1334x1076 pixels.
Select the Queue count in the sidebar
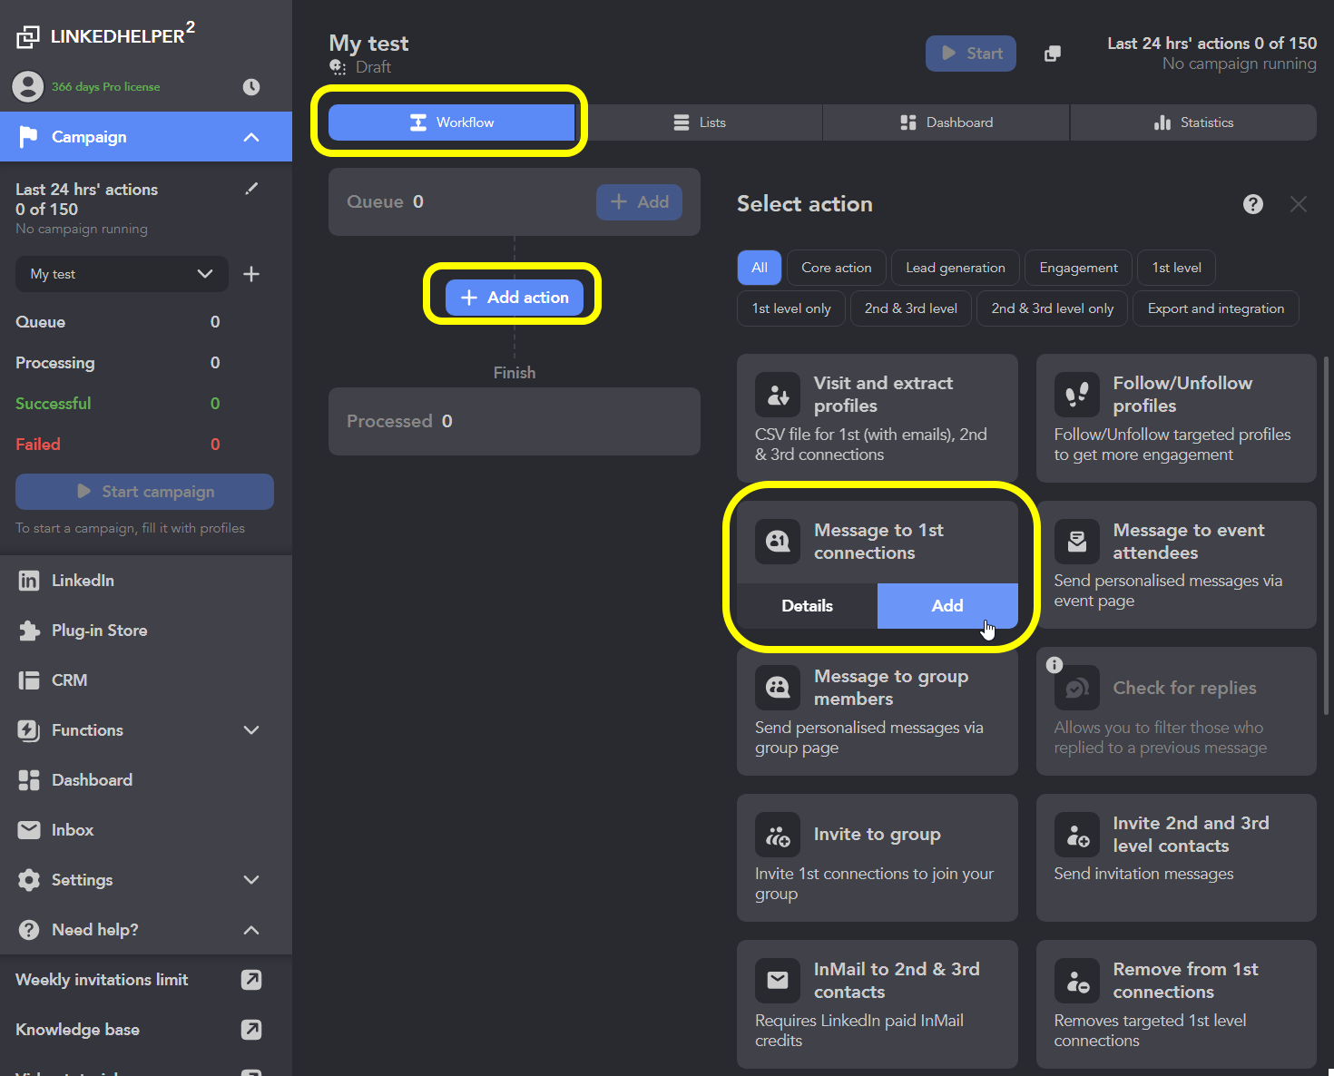(x=215, y=322)
